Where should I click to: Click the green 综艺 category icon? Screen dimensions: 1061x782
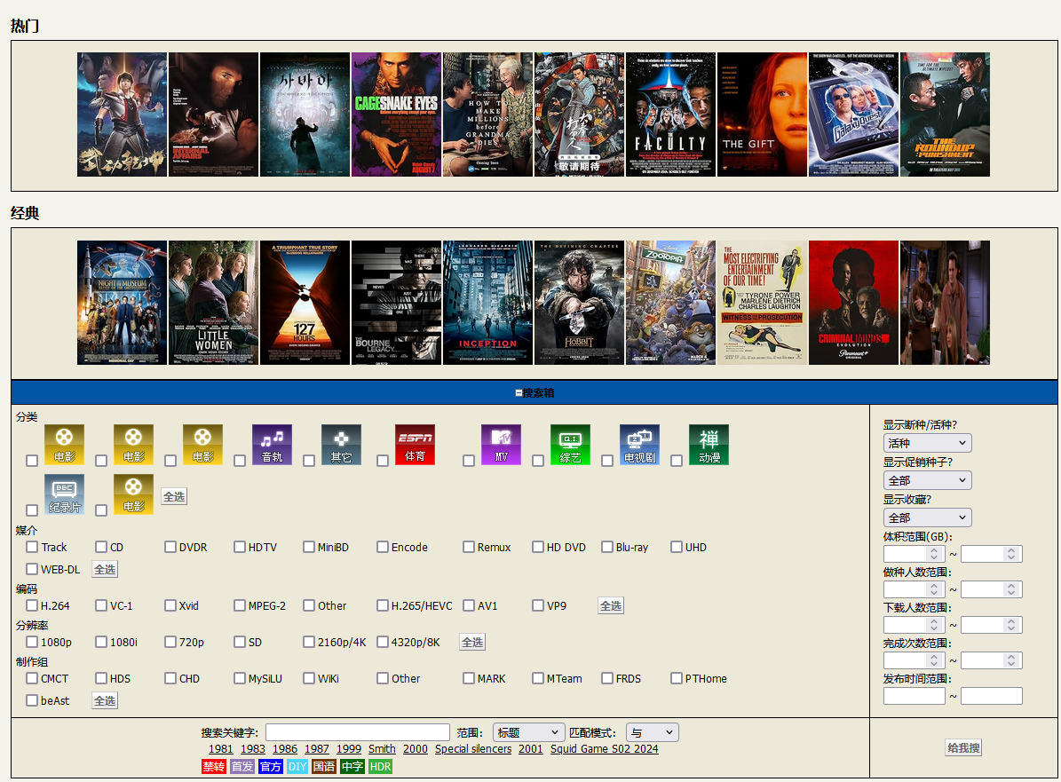pyautogui.click(x=570, y=445)
